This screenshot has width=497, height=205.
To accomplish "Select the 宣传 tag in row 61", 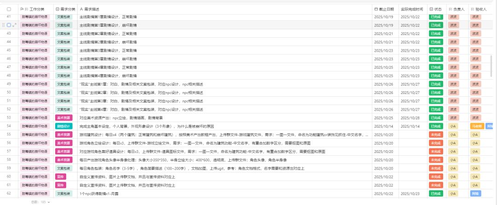I will [x=61, y=185].
